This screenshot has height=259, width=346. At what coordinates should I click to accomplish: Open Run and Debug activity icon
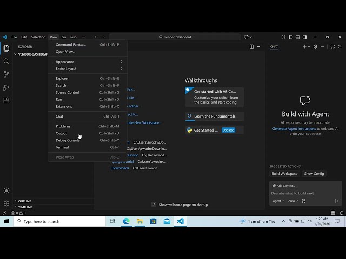6,87
